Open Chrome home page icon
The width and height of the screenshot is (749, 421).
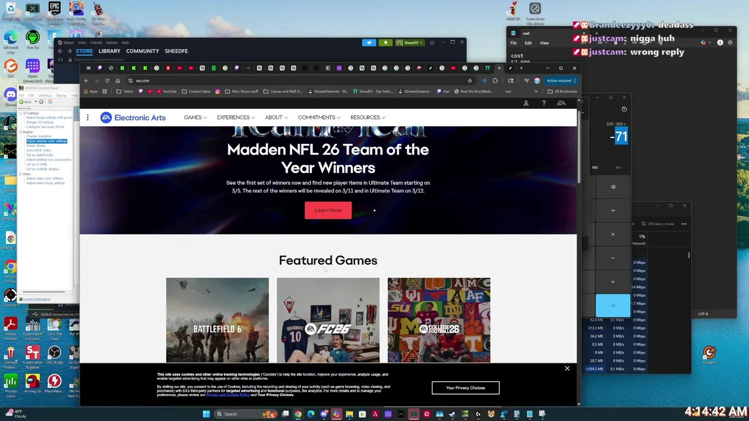pos(118,81)
